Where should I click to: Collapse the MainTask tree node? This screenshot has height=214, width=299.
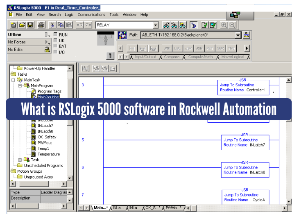click(x=13, y=80)
